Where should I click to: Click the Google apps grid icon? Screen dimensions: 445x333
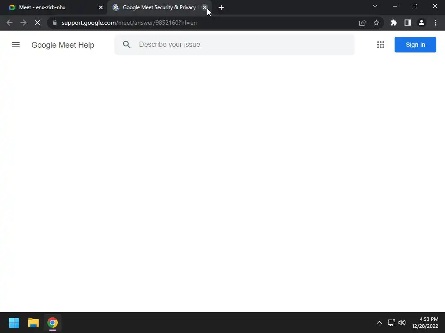pyautogui.click(x=381, y=45)
